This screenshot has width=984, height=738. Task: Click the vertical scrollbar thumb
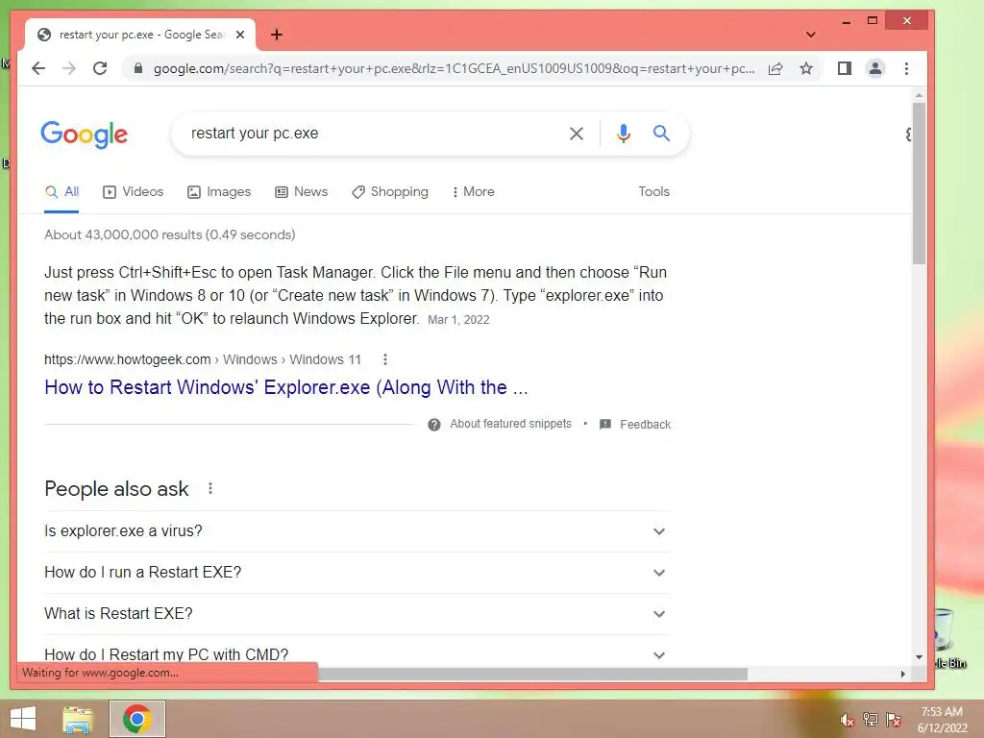click(919, 184)
